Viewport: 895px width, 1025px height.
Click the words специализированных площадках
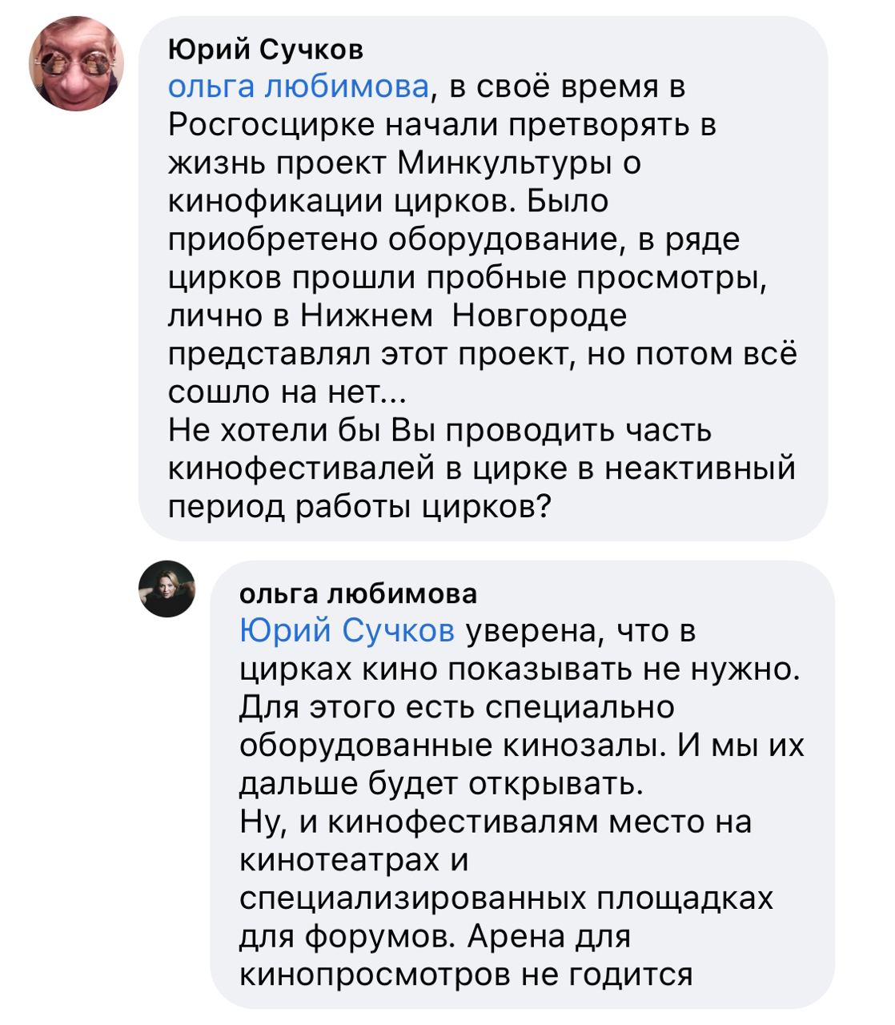506,898
